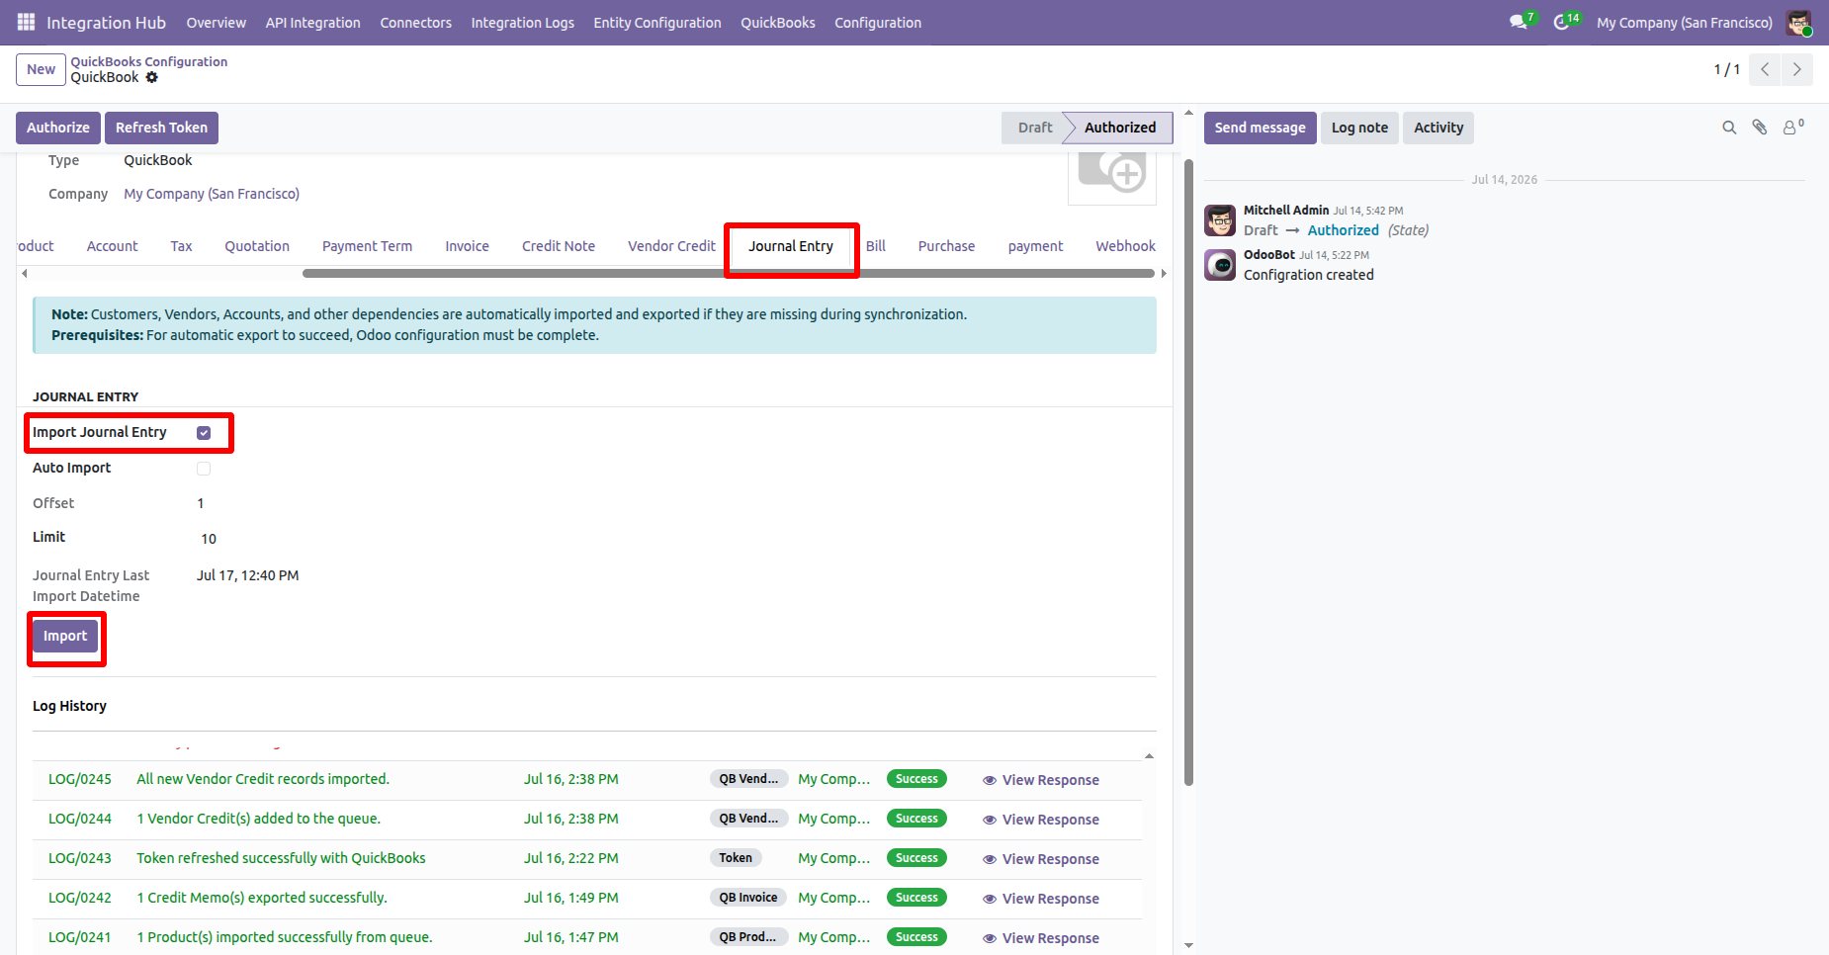Open the Webhook tab

point(1125,246)
